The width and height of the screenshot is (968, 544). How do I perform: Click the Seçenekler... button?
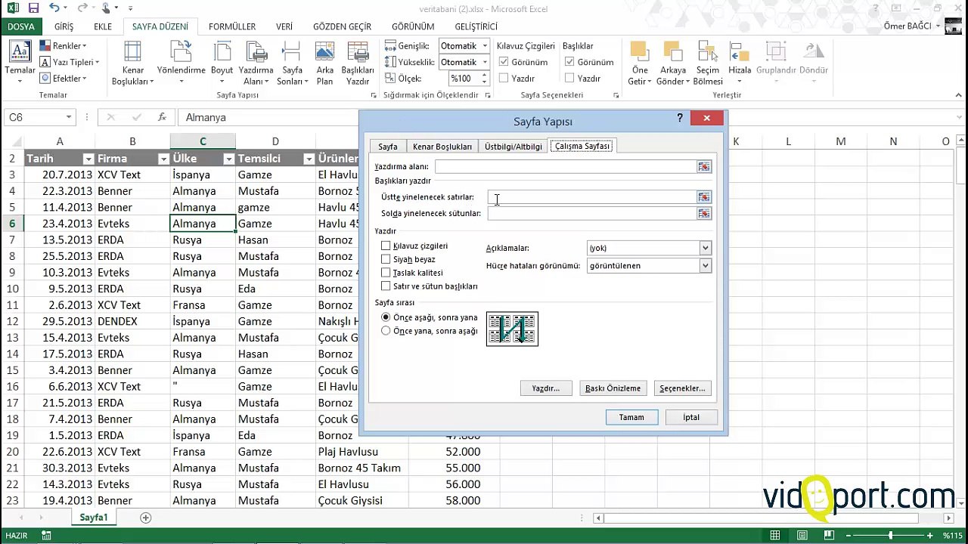tap(682, 388)
